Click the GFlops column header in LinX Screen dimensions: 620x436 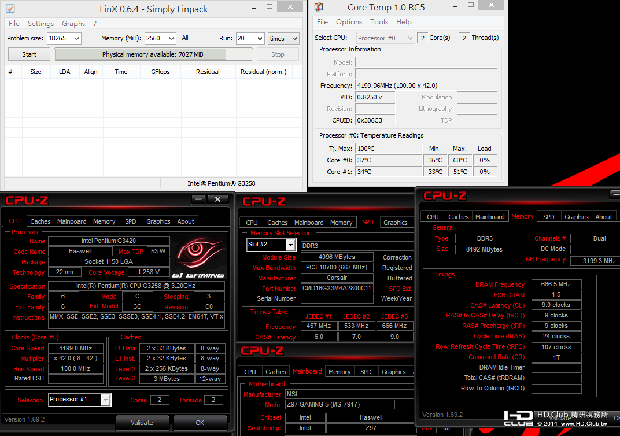(x=160, y=72)
